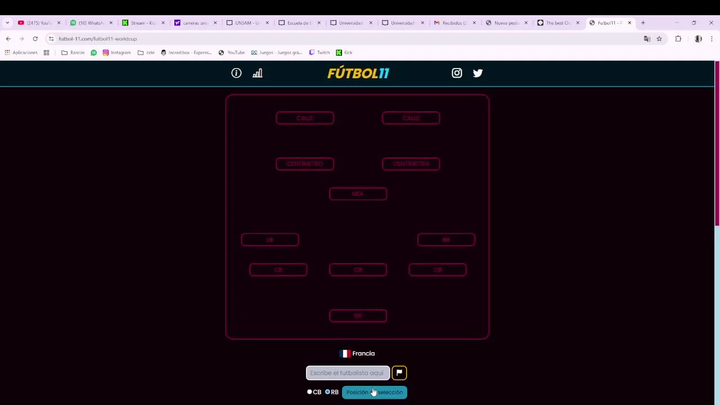Click the center CB position slot
The image size is (720, 405).
[358, 270]
